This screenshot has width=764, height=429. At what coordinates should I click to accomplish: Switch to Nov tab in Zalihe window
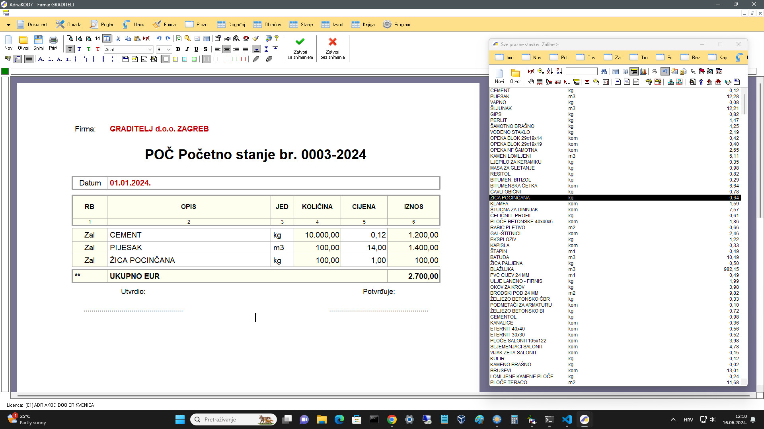(x=532, y=57)
